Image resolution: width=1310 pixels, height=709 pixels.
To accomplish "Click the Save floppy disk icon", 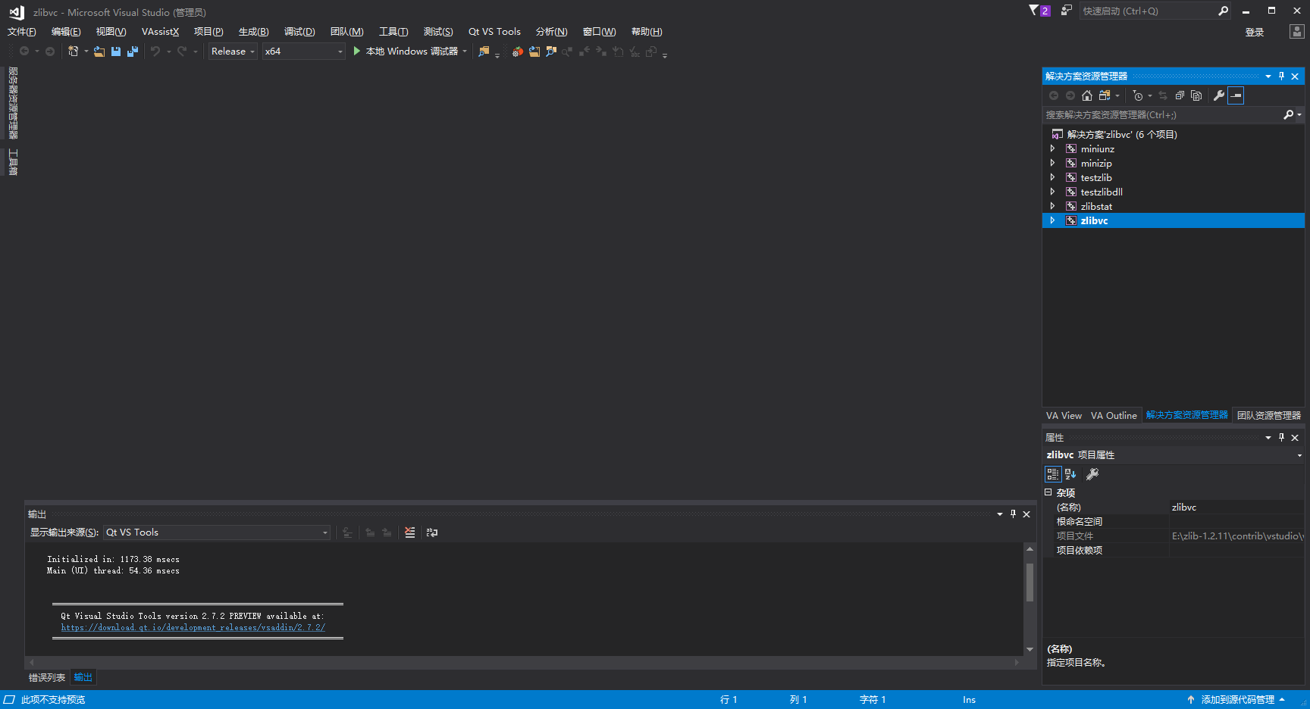I will point(116,52).
